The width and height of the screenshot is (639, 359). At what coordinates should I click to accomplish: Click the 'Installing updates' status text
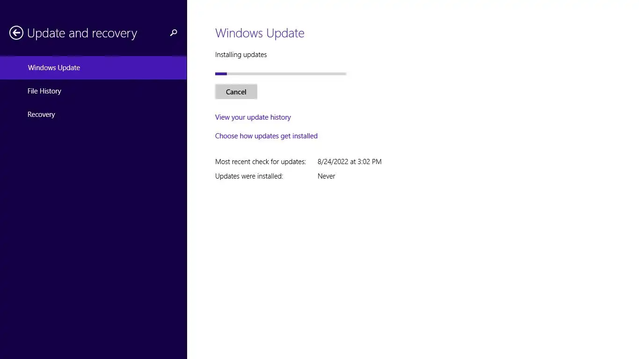click(x=241, y=55)
